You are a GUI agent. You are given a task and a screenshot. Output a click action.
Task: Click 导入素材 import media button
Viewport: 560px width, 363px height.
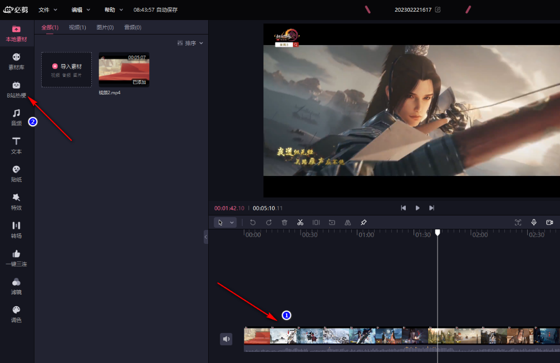(x=66, y=70)
